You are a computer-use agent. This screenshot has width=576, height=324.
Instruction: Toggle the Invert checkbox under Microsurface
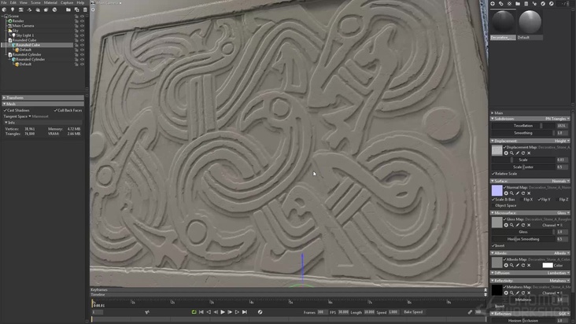[493, 245]
